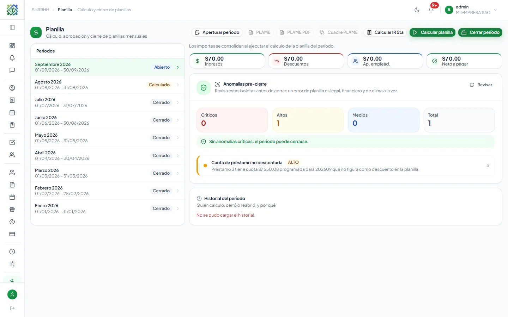Select the Críticos anomaly card
The width and height of the screenshot is (508, 317).
click(x=232, y=120)
